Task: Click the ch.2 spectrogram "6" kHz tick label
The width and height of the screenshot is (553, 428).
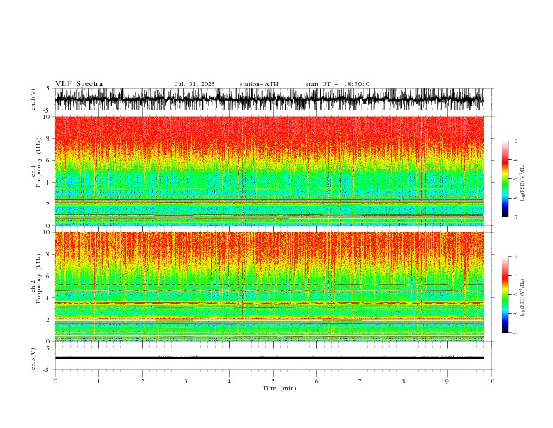Action: point(49,276)
